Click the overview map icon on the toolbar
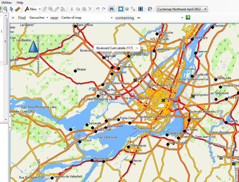Screen dimensions: 239x182 point(141,9)
